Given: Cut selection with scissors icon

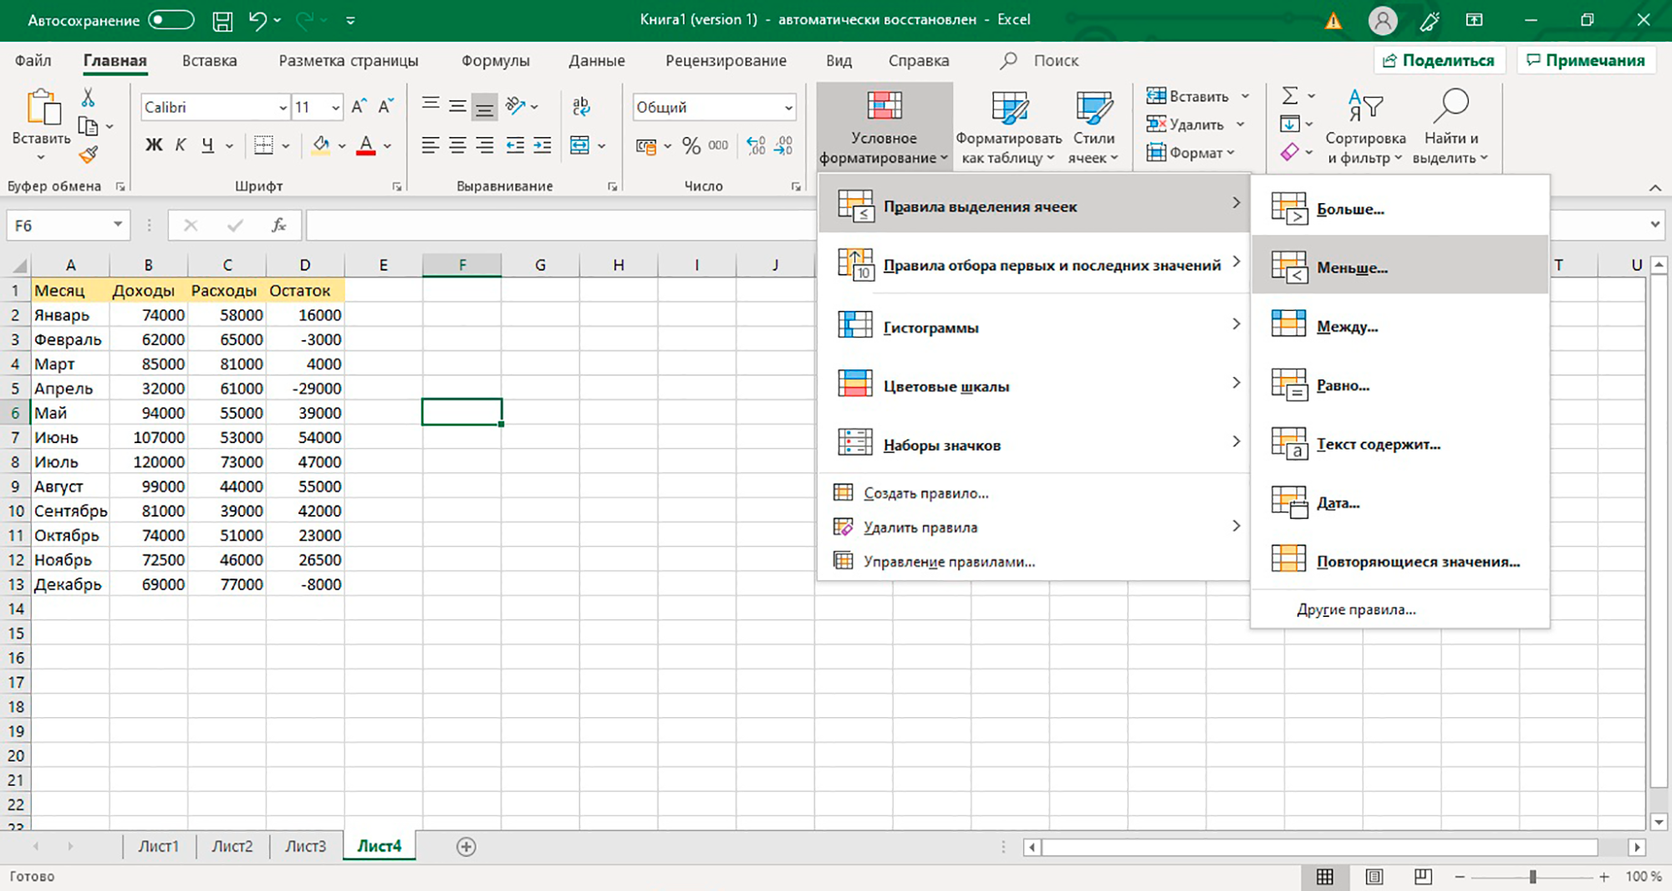Looking at the screenshot, I should pyautogui.click(x=88, y=97).
